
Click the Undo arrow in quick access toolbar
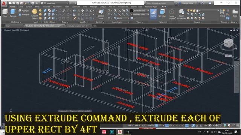click(x=37, y=3)
